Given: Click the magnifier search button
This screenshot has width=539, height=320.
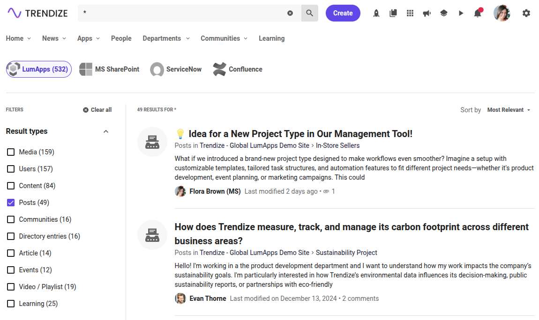Looking at the screenshot, I should (310, 13).
